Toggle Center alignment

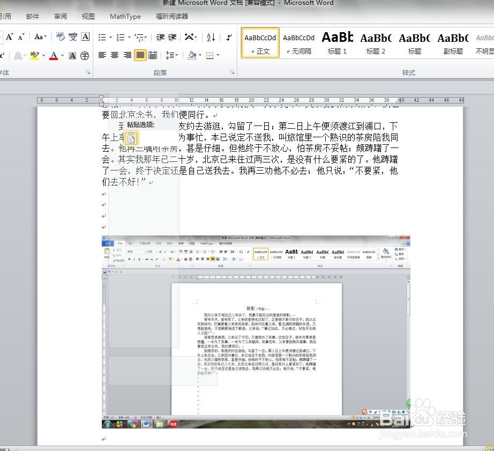point(115,56)
